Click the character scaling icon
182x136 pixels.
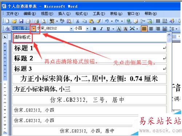point(132,29)
